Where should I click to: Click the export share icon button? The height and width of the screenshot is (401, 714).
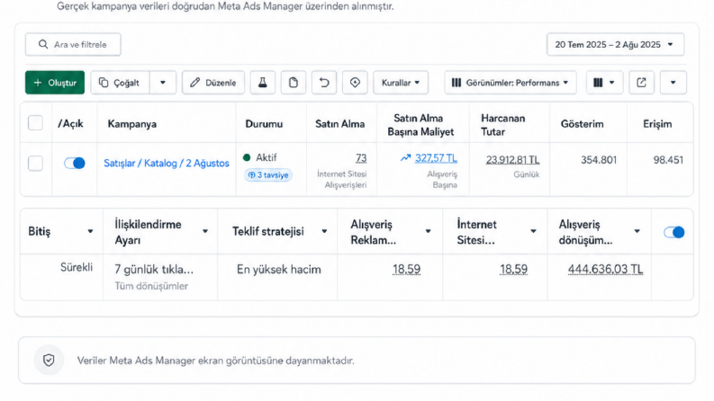641,83
